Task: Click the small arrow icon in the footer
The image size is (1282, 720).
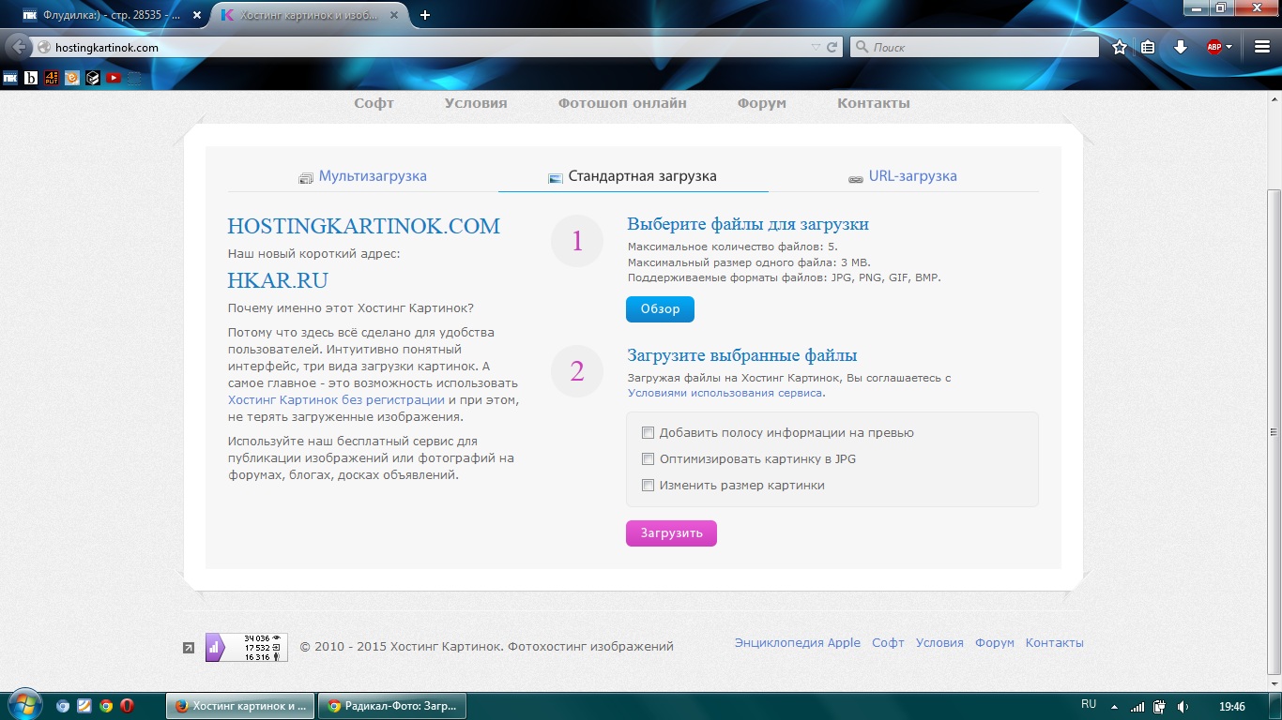Action: (x=188, y=647)
